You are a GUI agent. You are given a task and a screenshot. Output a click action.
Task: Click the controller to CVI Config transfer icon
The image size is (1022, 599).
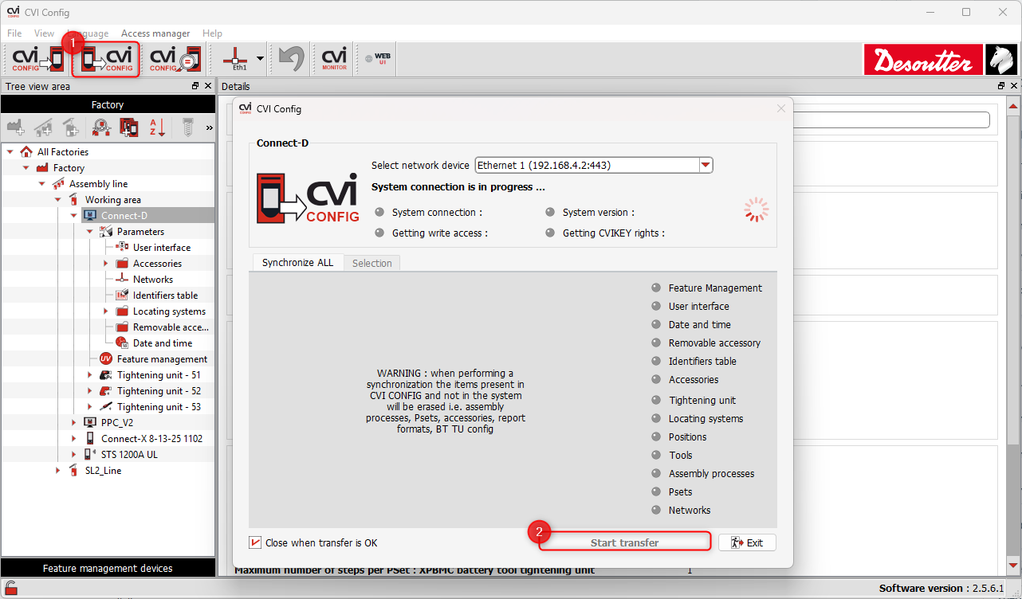coord(107,59)
